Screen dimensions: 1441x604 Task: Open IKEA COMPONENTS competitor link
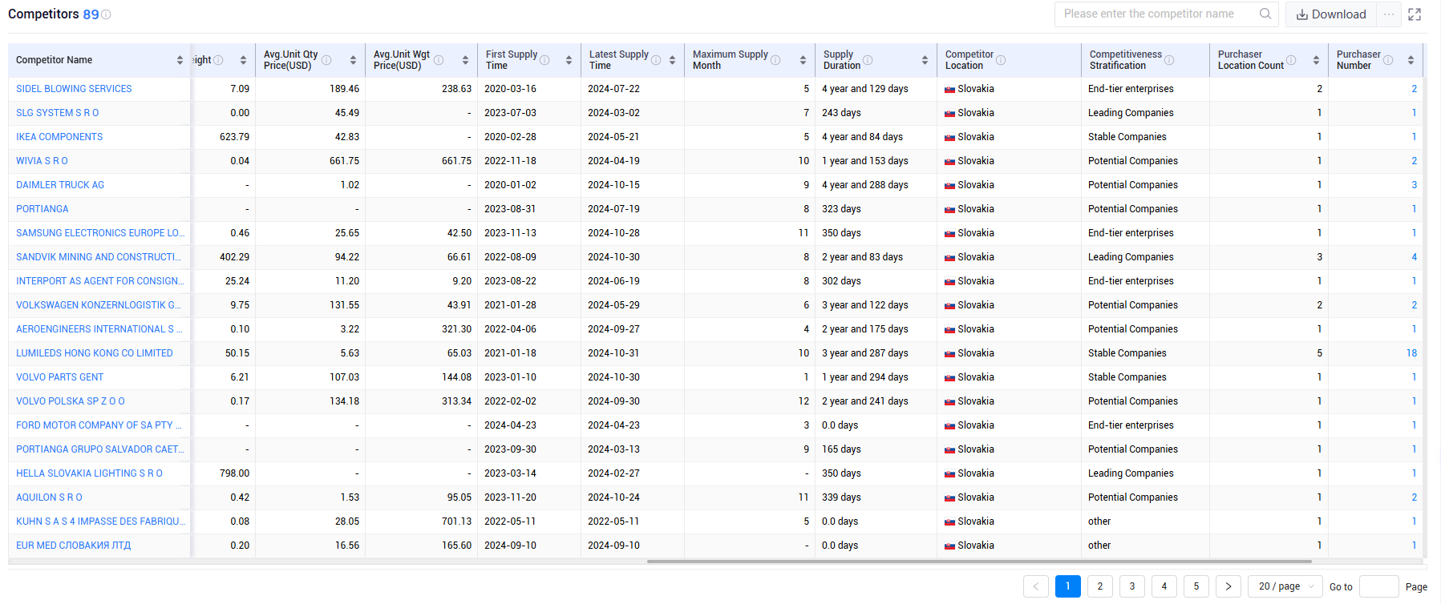[59, 137]
